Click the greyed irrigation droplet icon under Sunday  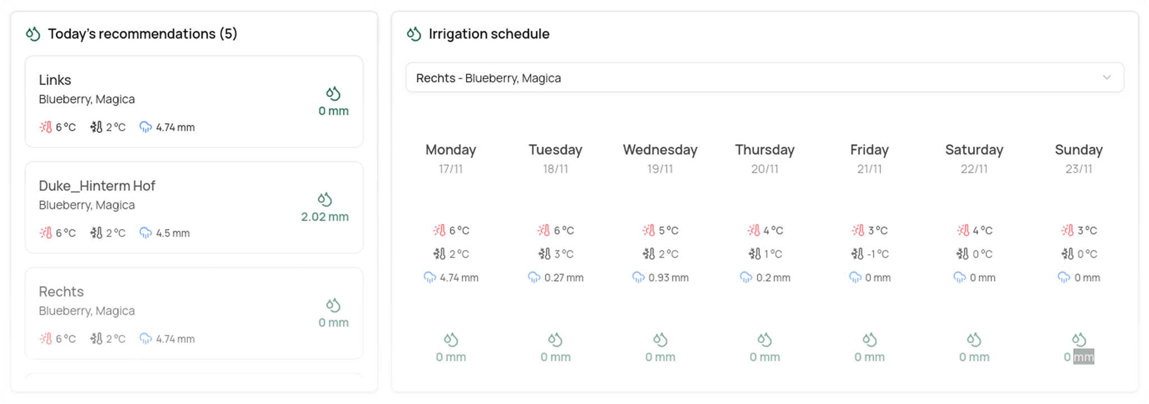point(1078,339)
